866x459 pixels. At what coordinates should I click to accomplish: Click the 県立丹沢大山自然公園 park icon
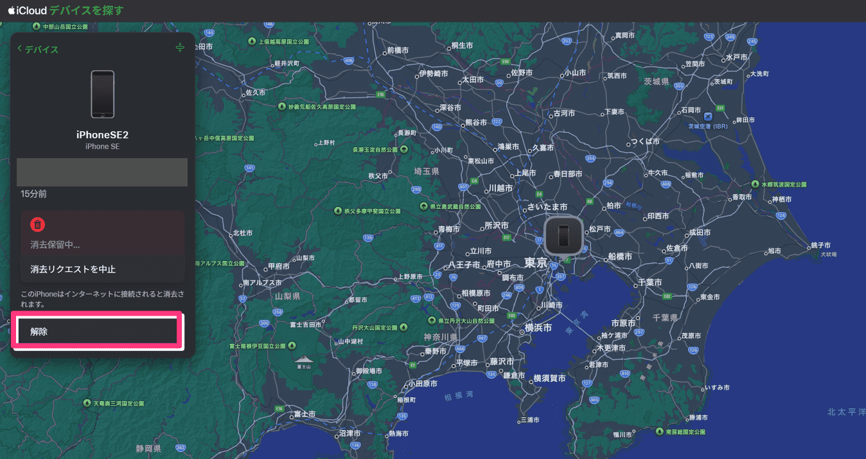click(432, 320)
